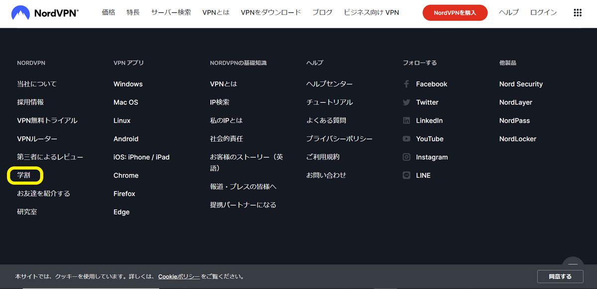Click the YouTube play icon
597x289 pixels.
pyautogui.click(x=406, y=139)
